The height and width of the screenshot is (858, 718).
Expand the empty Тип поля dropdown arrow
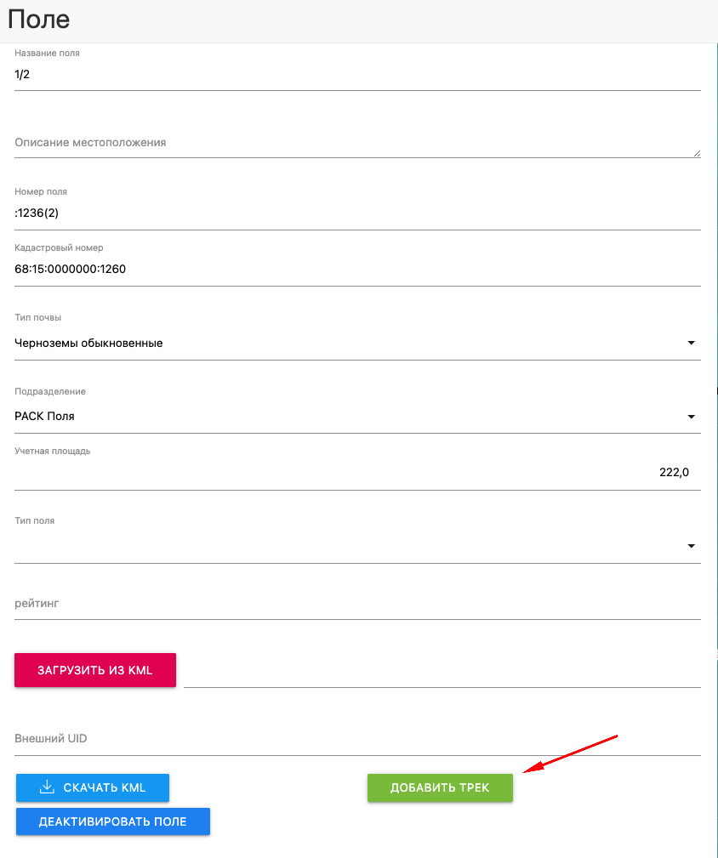point(691,546)
